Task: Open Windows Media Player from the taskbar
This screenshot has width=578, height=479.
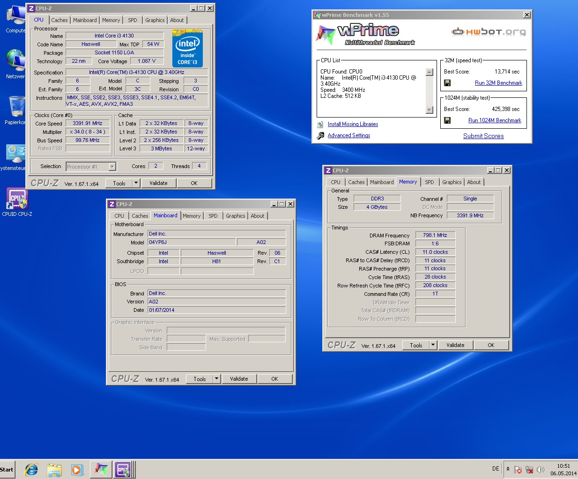Action: (77, 470)
